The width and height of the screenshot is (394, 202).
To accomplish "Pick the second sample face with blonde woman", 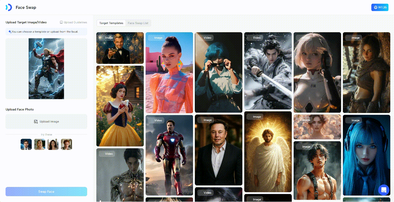I will pyautogui.click(x=40, y=144).
